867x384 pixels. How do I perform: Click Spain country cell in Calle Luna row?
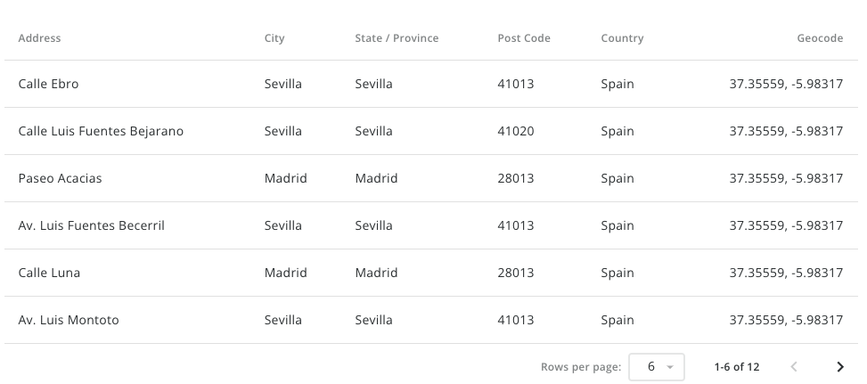pyautogui.click(x=618, y=274)
